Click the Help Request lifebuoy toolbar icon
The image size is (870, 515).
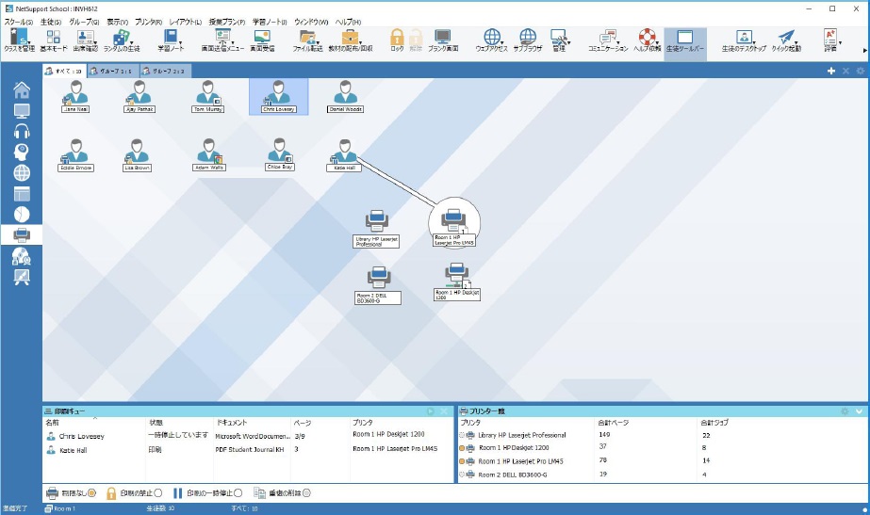pos(647,39)
